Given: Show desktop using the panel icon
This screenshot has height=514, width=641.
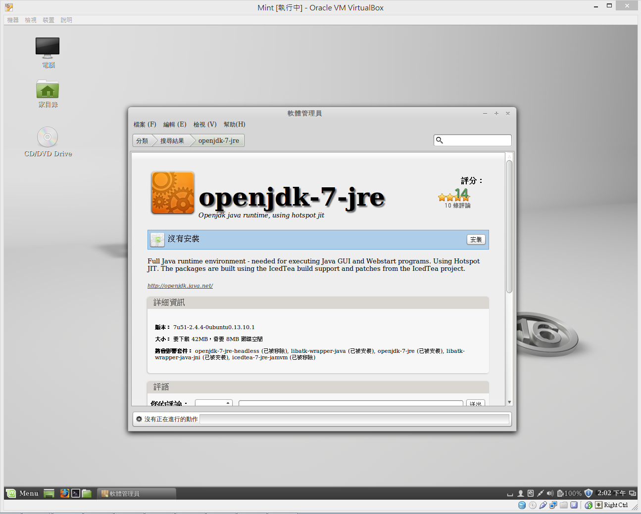Looking at the screenshot, I should (49, 493).
